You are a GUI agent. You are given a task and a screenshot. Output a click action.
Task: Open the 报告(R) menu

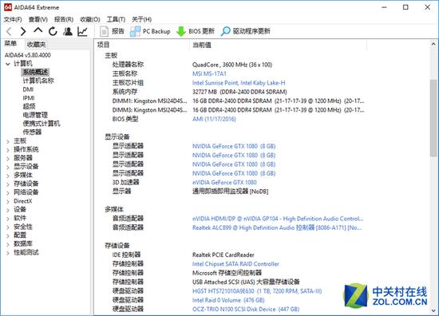pyautogui.click(x=64, y=19)
